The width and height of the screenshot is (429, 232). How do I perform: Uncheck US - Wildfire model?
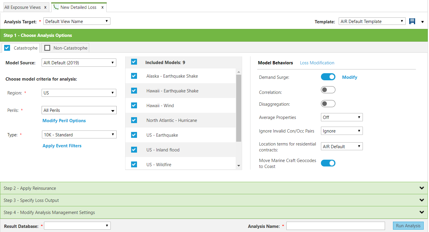click(134, 164)
